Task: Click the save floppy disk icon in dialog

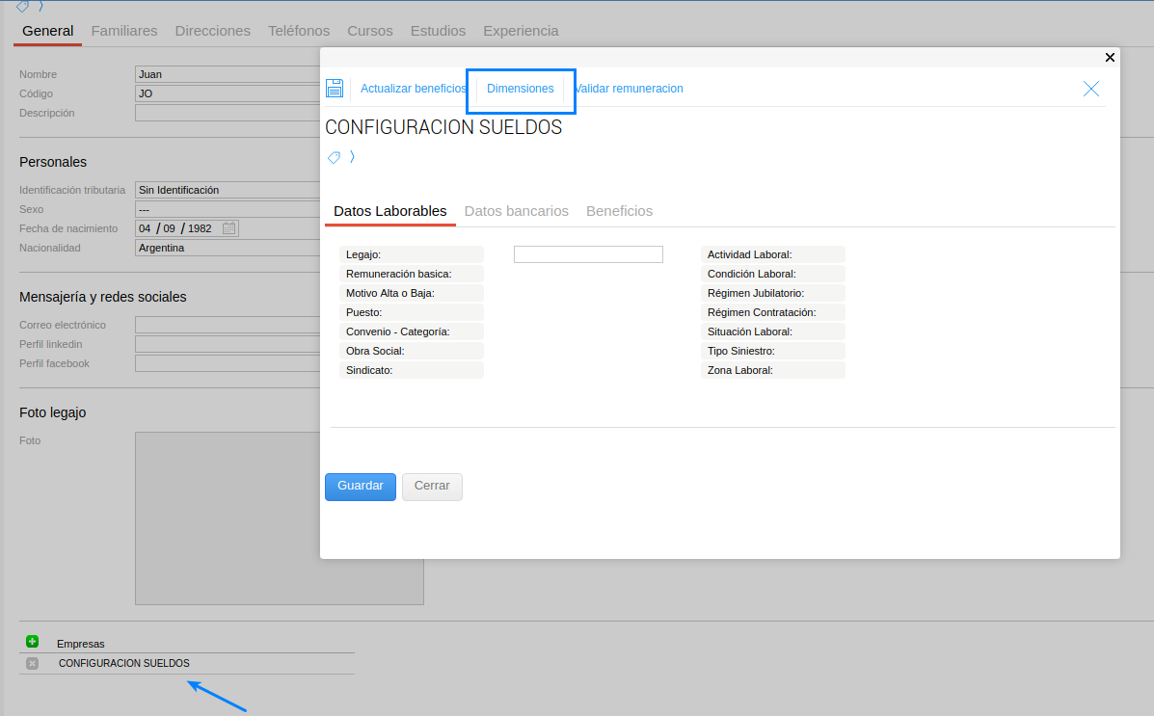Action: (x=335, y=89)
